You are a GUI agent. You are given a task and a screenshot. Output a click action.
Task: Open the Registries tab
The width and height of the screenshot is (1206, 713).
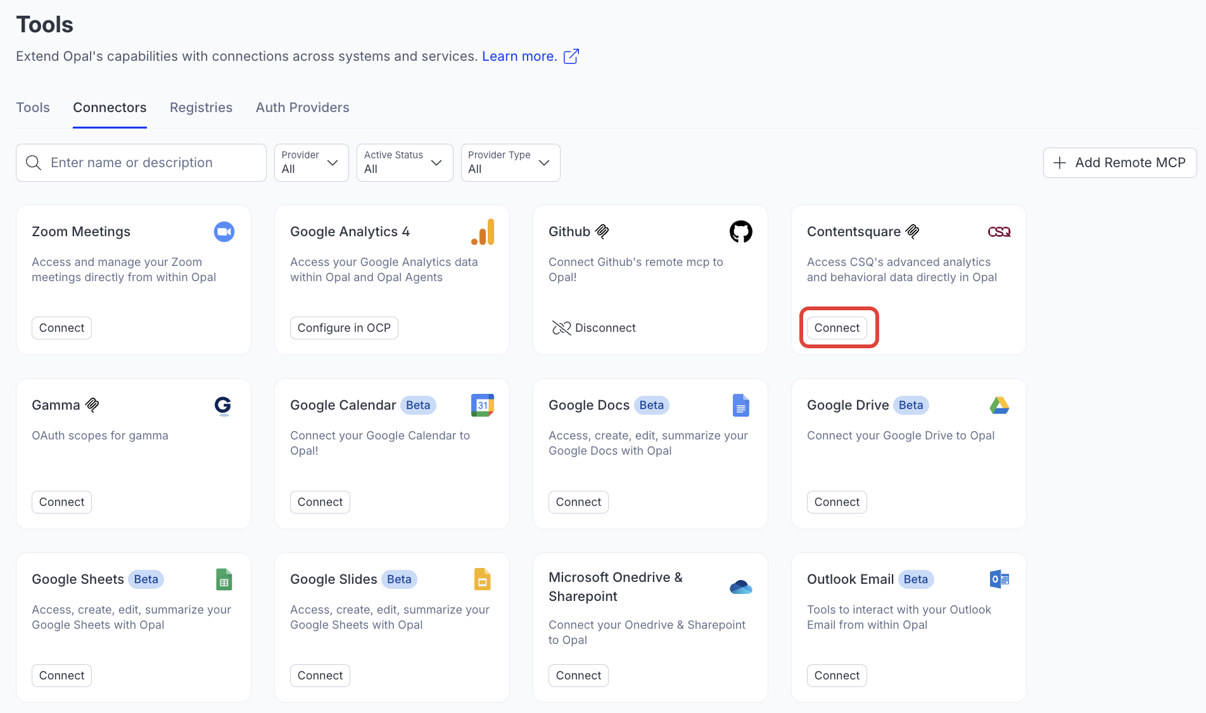click(201, 108)
